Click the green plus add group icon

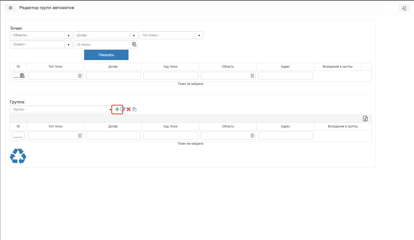[x=117, y=109]
